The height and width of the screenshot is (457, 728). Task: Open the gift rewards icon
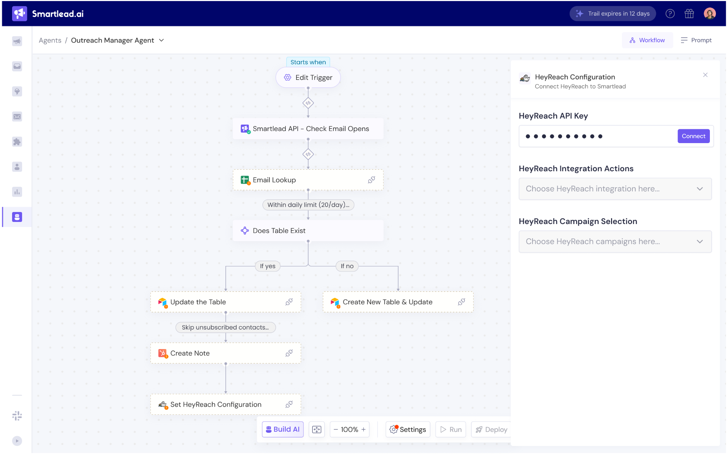[689, 14]
